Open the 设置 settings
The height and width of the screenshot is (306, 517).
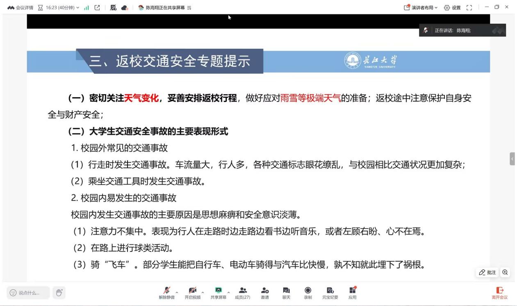click(x=452, y=7)
